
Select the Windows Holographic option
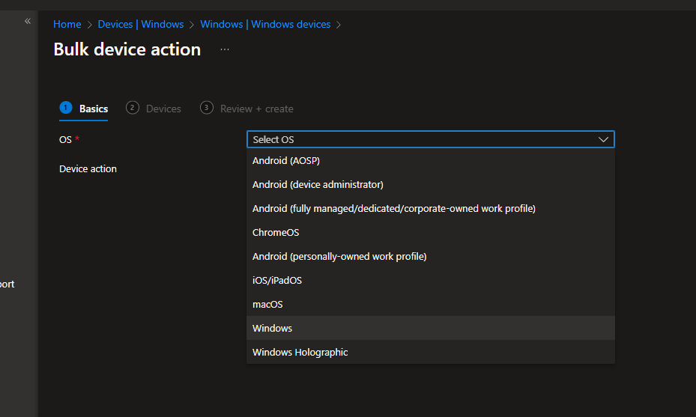click(300, 352)
